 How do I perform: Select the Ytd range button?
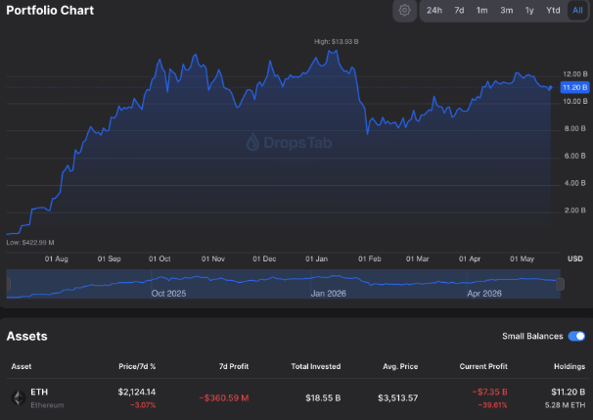(553, 10)
